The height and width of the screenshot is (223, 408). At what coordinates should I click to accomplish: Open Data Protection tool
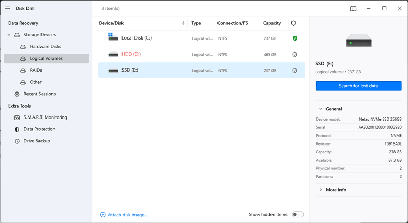click(39, 129)
